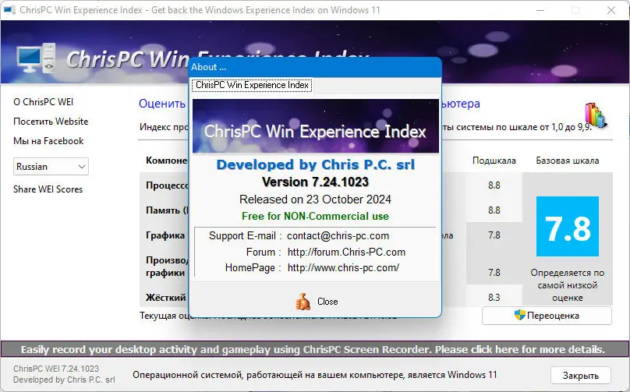
Task: Select the ChrisPC Win Experience Index tab
Action: (252, 85)
